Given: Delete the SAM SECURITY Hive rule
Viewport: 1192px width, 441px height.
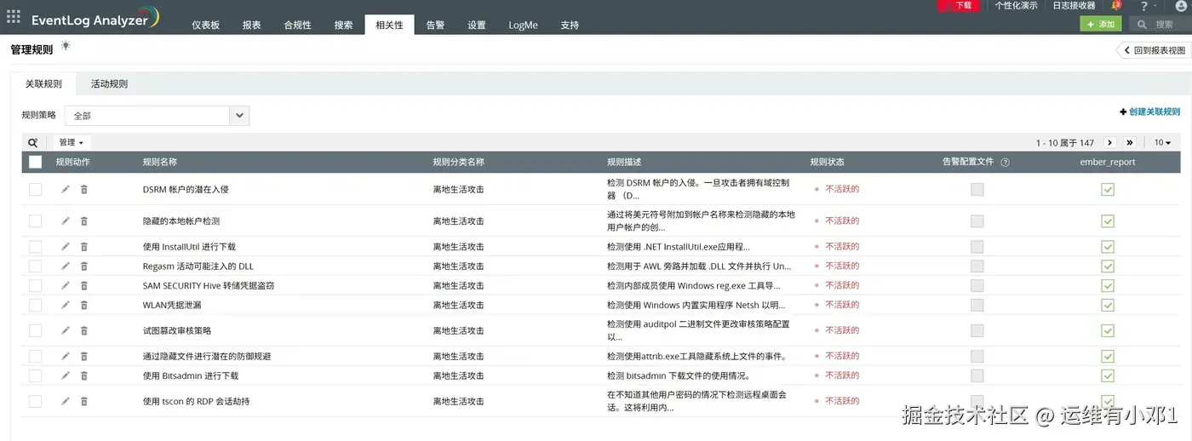Looking at the screenshot, I should (x=83, y=285).
